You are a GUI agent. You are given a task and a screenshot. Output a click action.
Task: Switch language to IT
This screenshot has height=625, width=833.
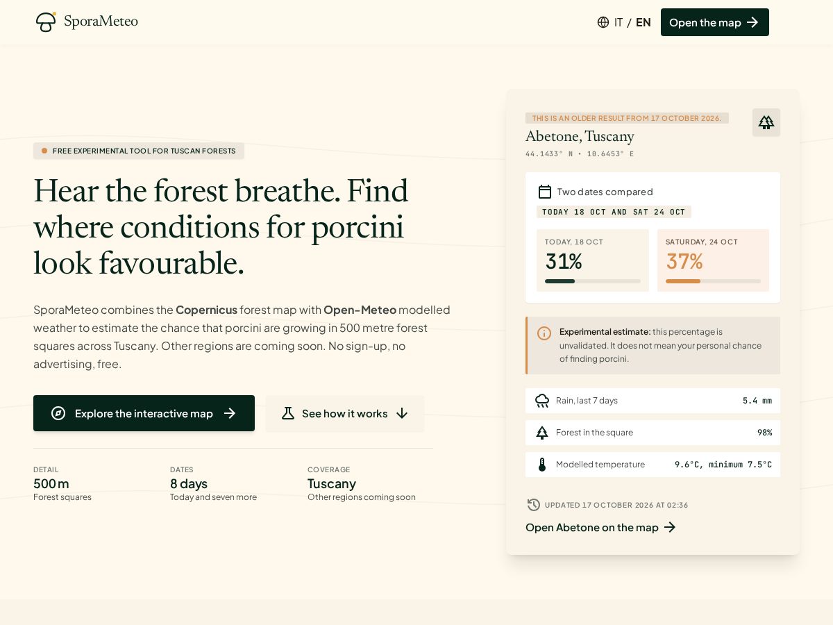click(619, 22)
